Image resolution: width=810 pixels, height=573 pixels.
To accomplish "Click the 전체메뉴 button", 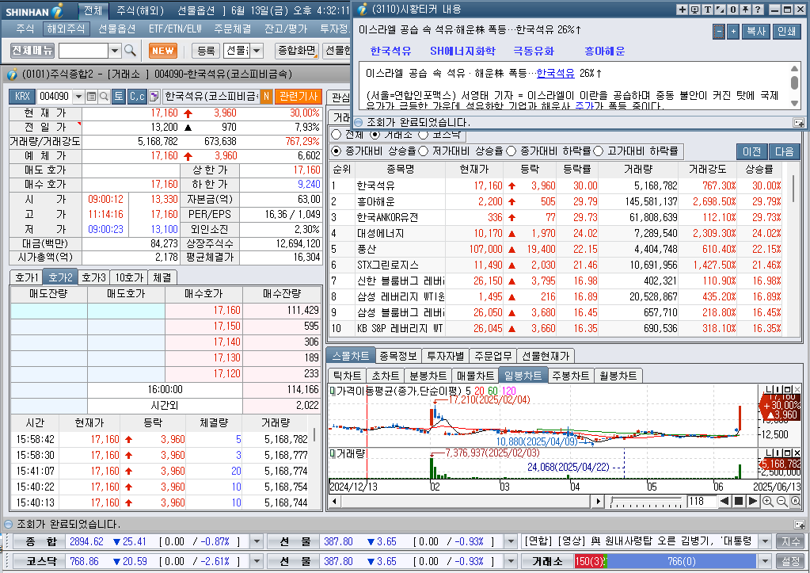I will pyautogui.click(x=32, y=50).
